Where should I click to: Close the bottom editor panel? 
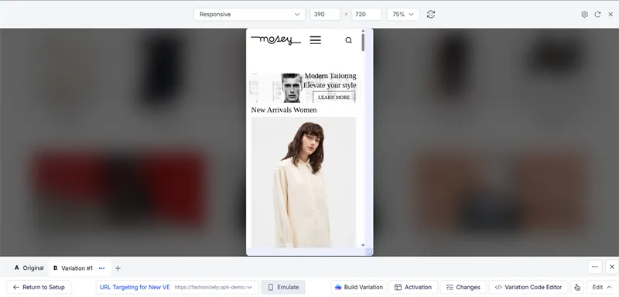click(612, 267)
